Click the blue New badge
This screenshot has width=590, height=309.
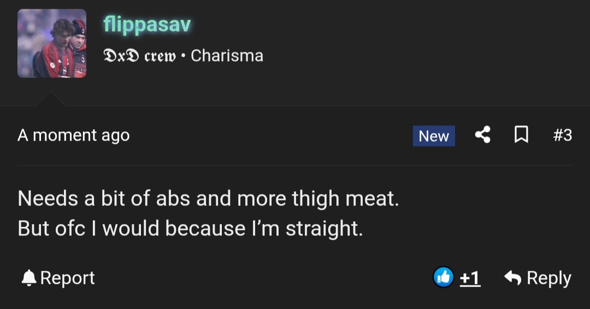[x=434, y=136]
